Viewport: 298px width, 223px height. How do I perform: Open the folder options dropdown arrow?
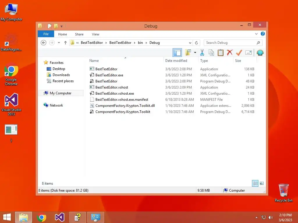point(195,53)
